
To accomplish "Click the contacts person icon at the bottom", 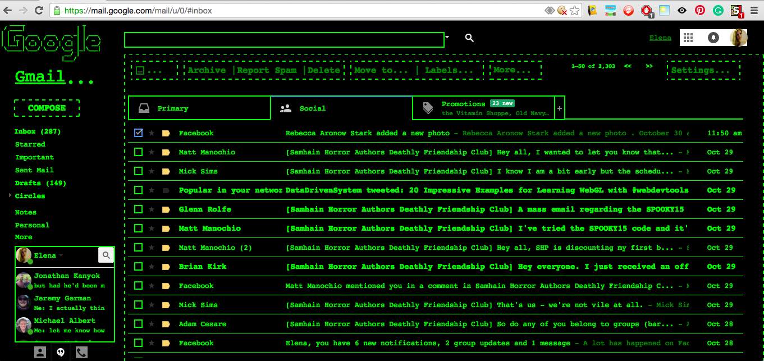I will (39, 353).
